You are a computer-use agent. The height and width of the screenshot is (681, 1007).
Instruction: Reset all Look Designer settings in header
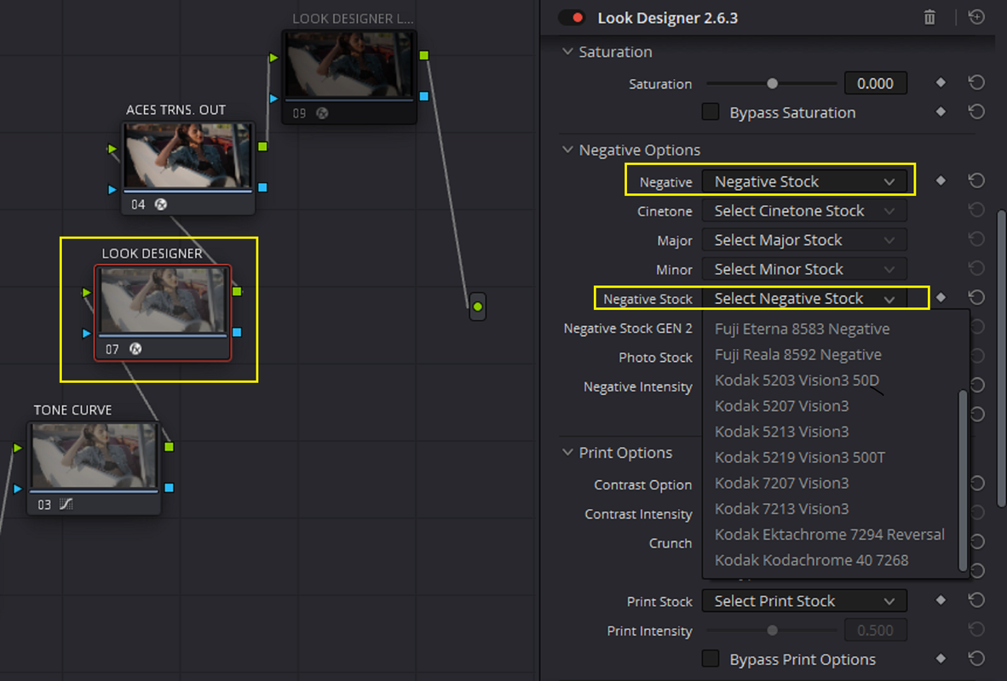pos(976,17)
